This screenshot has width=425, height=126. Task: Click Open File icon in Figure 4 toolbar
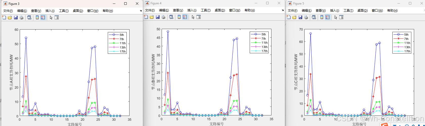(152, 17)
